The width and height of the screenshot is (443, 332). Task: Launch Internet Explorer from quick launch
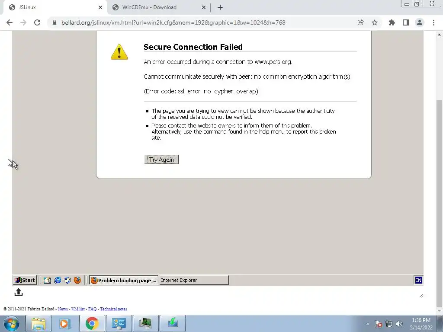[x=58, y=280]
